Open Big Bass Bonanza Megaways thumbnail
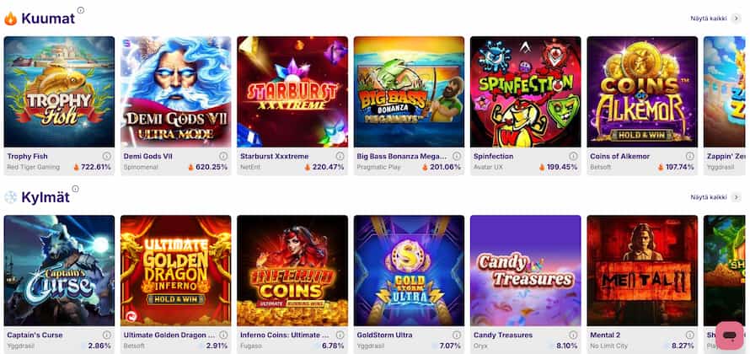This screenshot has width=750, height=354. pyautogui.click(x=409, y=92)
